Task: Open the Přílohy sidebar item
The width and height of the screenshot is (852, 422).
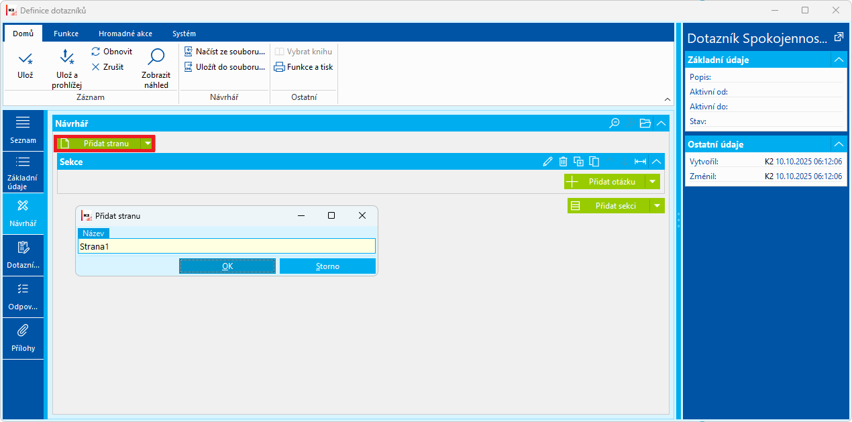Action: pyautogui.click(x=23, y=338)
